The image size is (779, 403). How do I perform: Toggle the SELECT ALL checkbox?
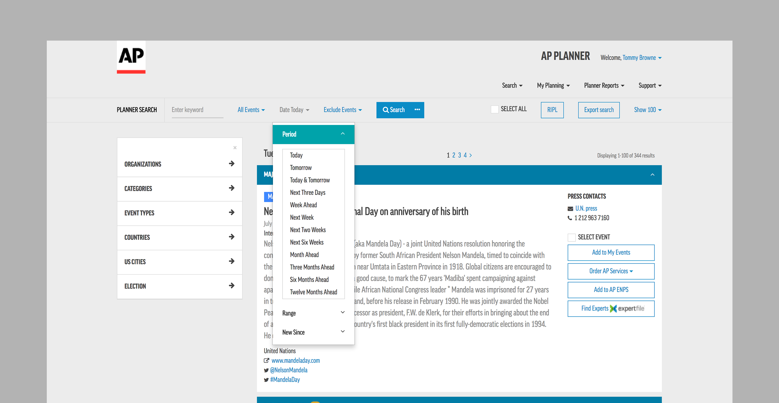click(494, 109)
